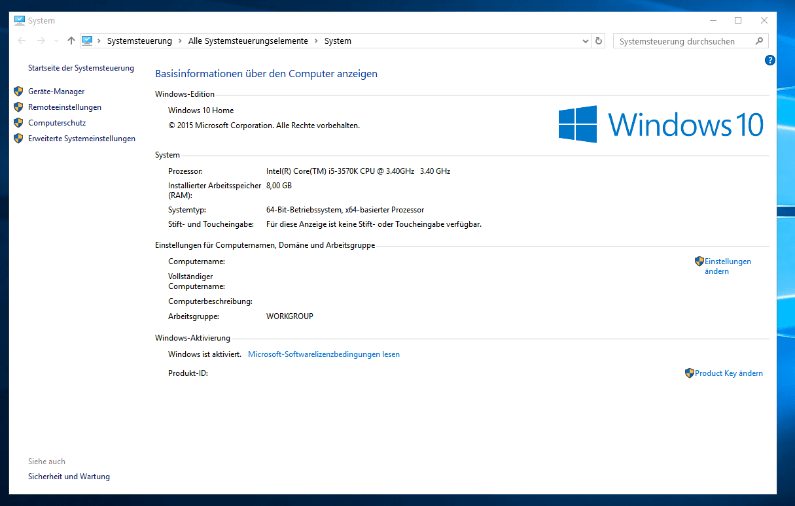Click Einstellungen ändern link

coord(728,266)
